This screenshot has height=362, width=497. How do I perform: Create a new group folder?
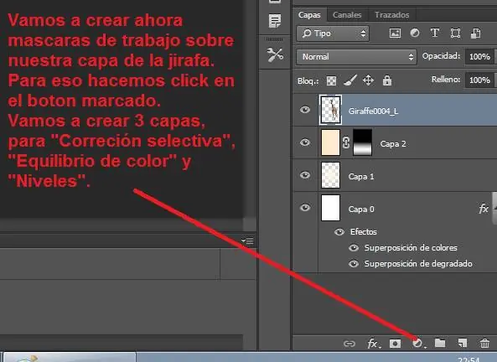click(x=440, y=343)
